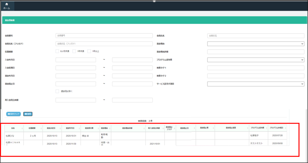
Task: Open the サービス区分大項目 dropdown
Action: pyautogui.click(x=256, y=84)
